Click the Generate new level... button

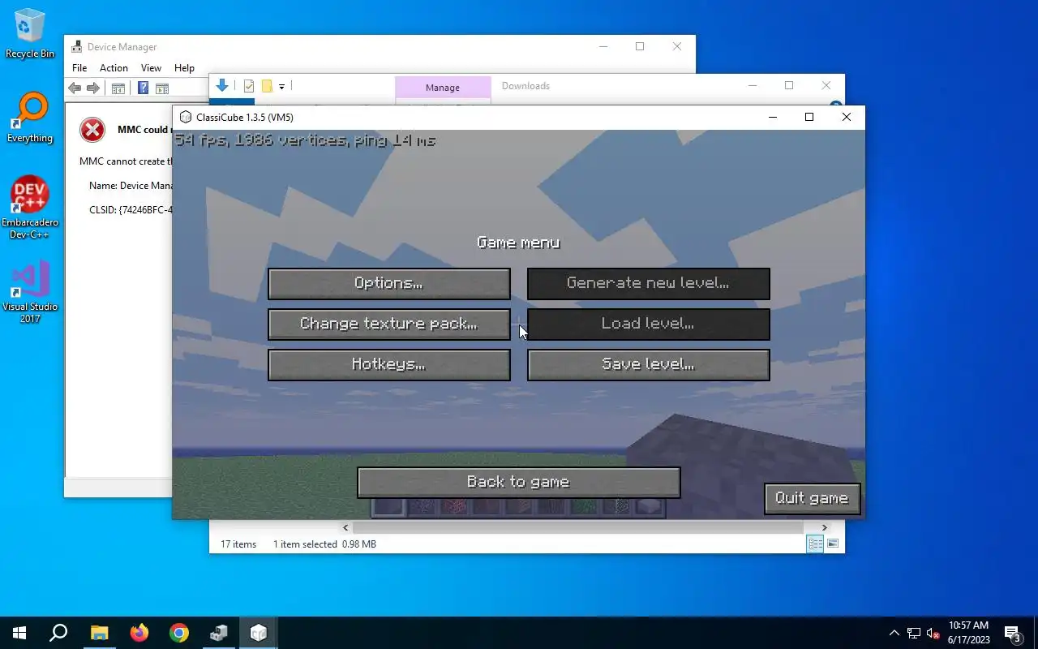(x=649, y=284)
